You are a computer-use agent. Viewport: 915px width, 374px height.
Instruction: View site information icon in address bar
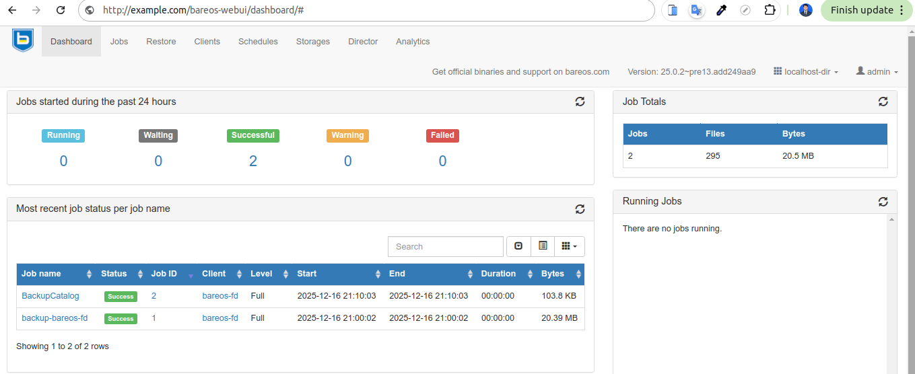(x=90, y=10)
